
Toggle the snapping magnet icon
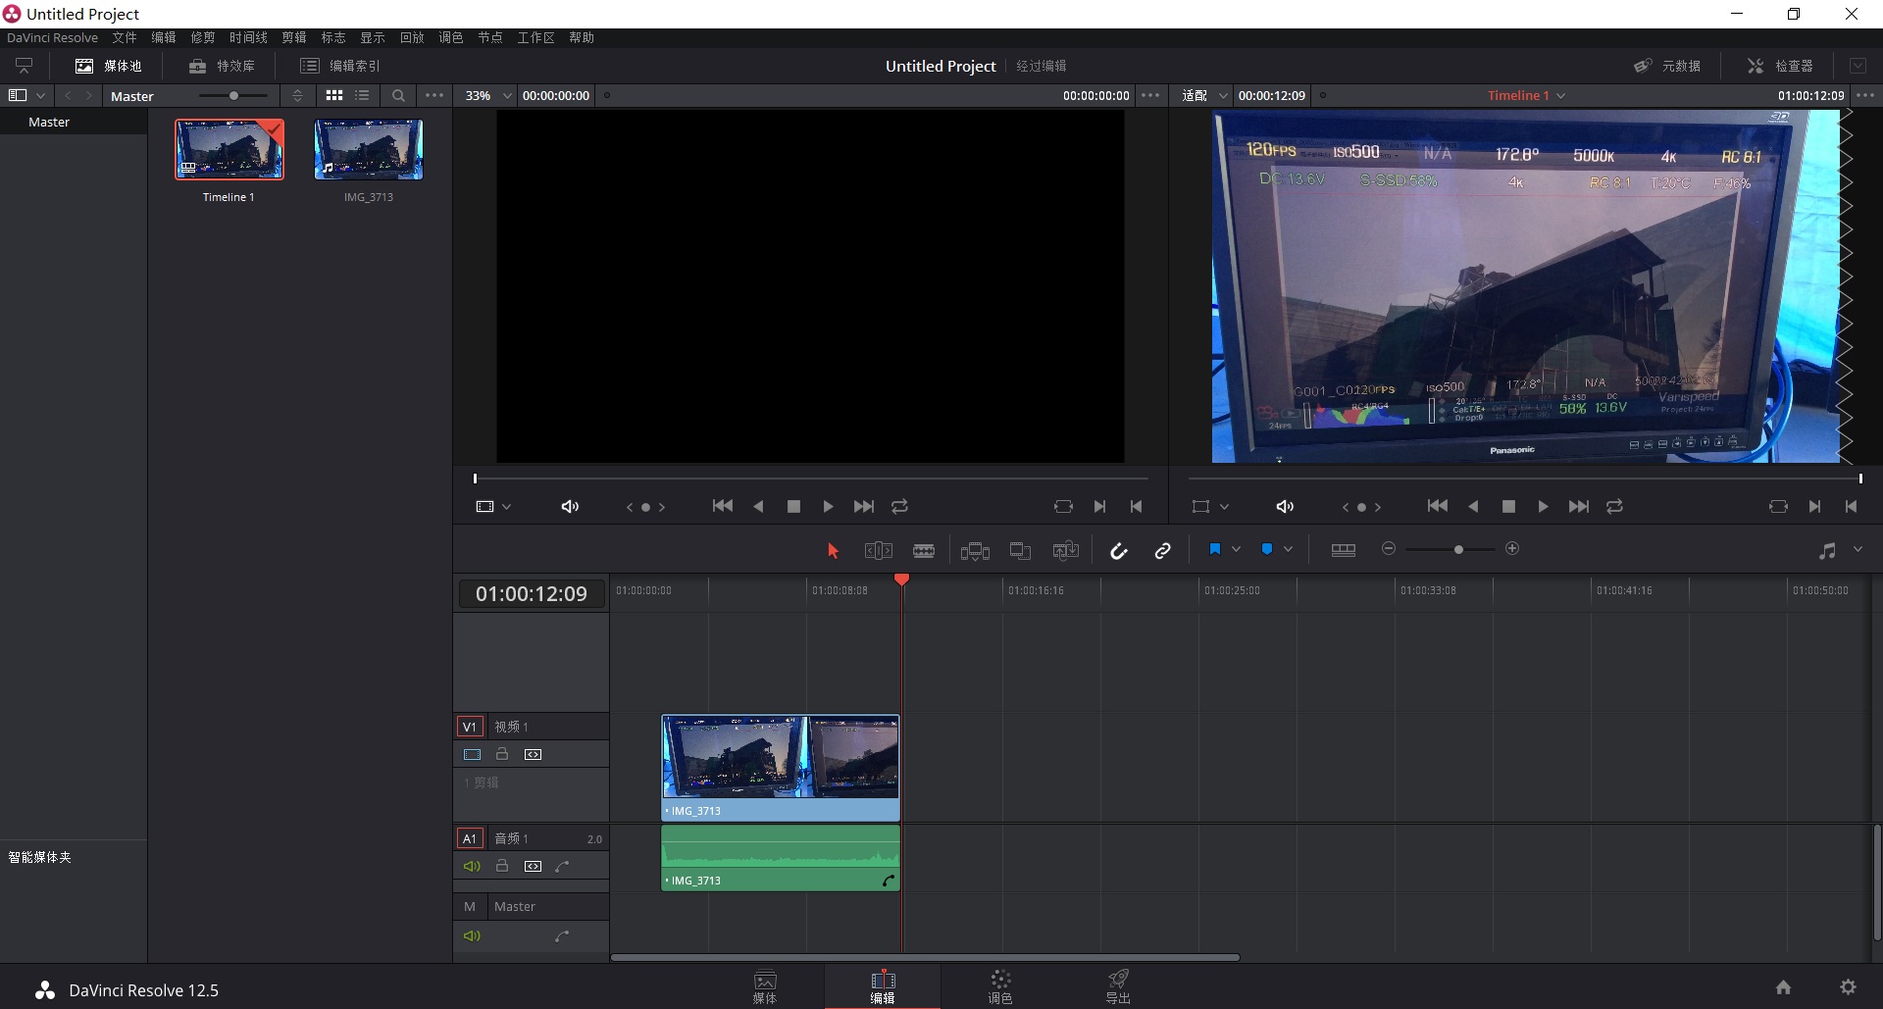click(x=1118, y=551)
